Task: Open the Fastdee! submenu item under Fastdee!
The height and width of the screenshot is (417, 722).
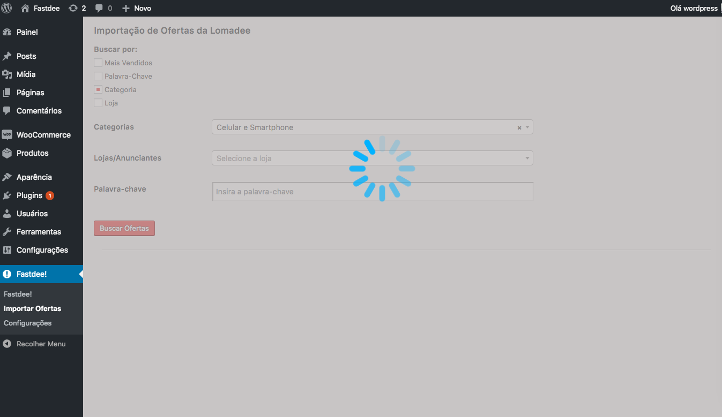Action: pos(18,294)
